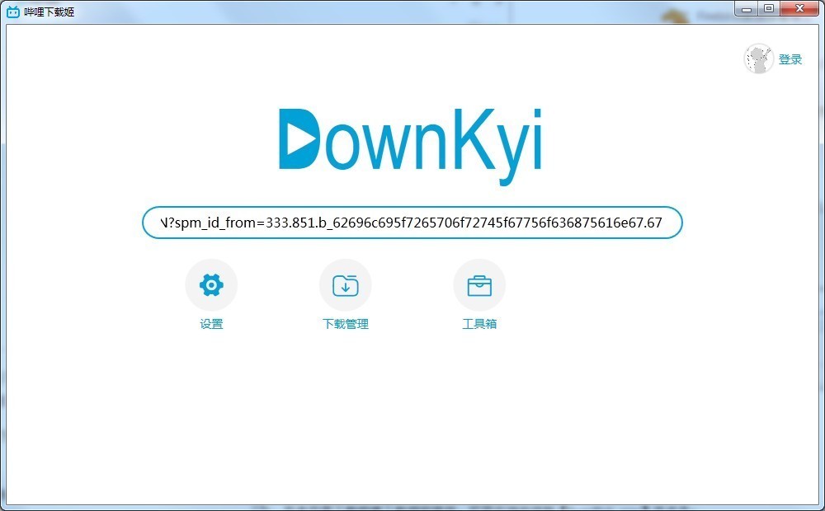Screen dimensions: 825x511
Task: Click the 设置 text label
Action: pos(211,324)
